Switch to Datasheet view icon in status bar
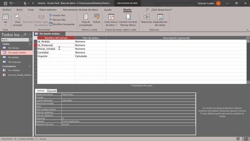 238,139
